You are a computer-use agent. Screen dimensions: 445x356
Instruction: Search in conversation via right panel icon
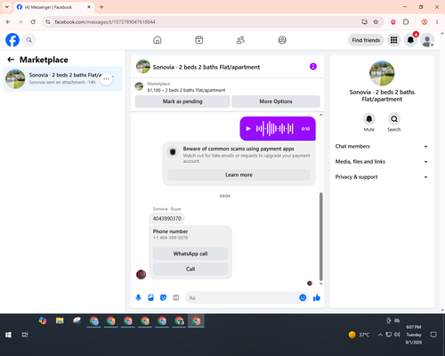[x=394, y=119]
